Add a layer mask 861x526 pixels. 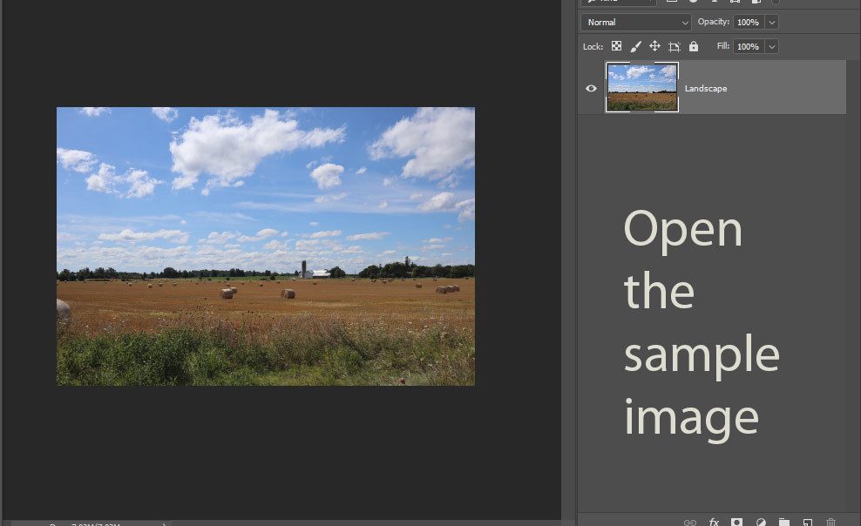coord(736,522)
